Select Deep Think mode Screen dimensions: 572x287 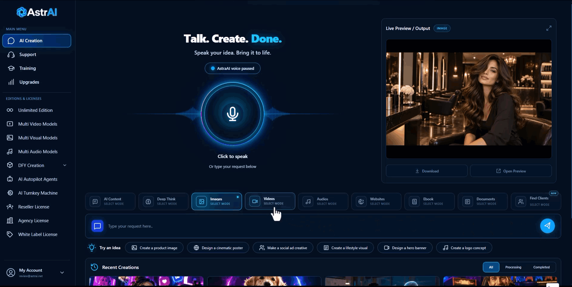click(x=163, y=202)
